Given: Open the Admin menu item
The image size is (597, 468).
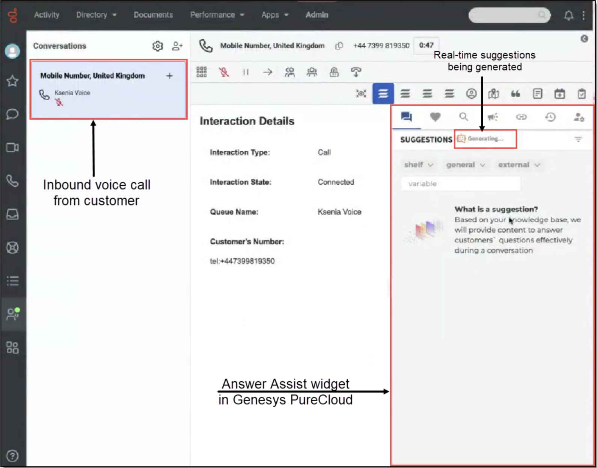Looking at the screenshot, I should click(x=317, y=15).
